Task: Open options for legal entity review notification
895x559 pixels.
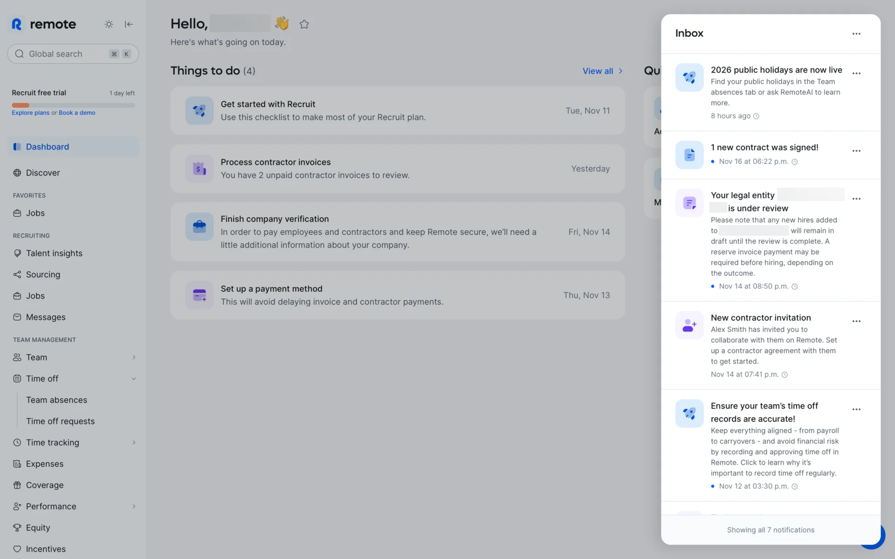Action: point(856,199)
